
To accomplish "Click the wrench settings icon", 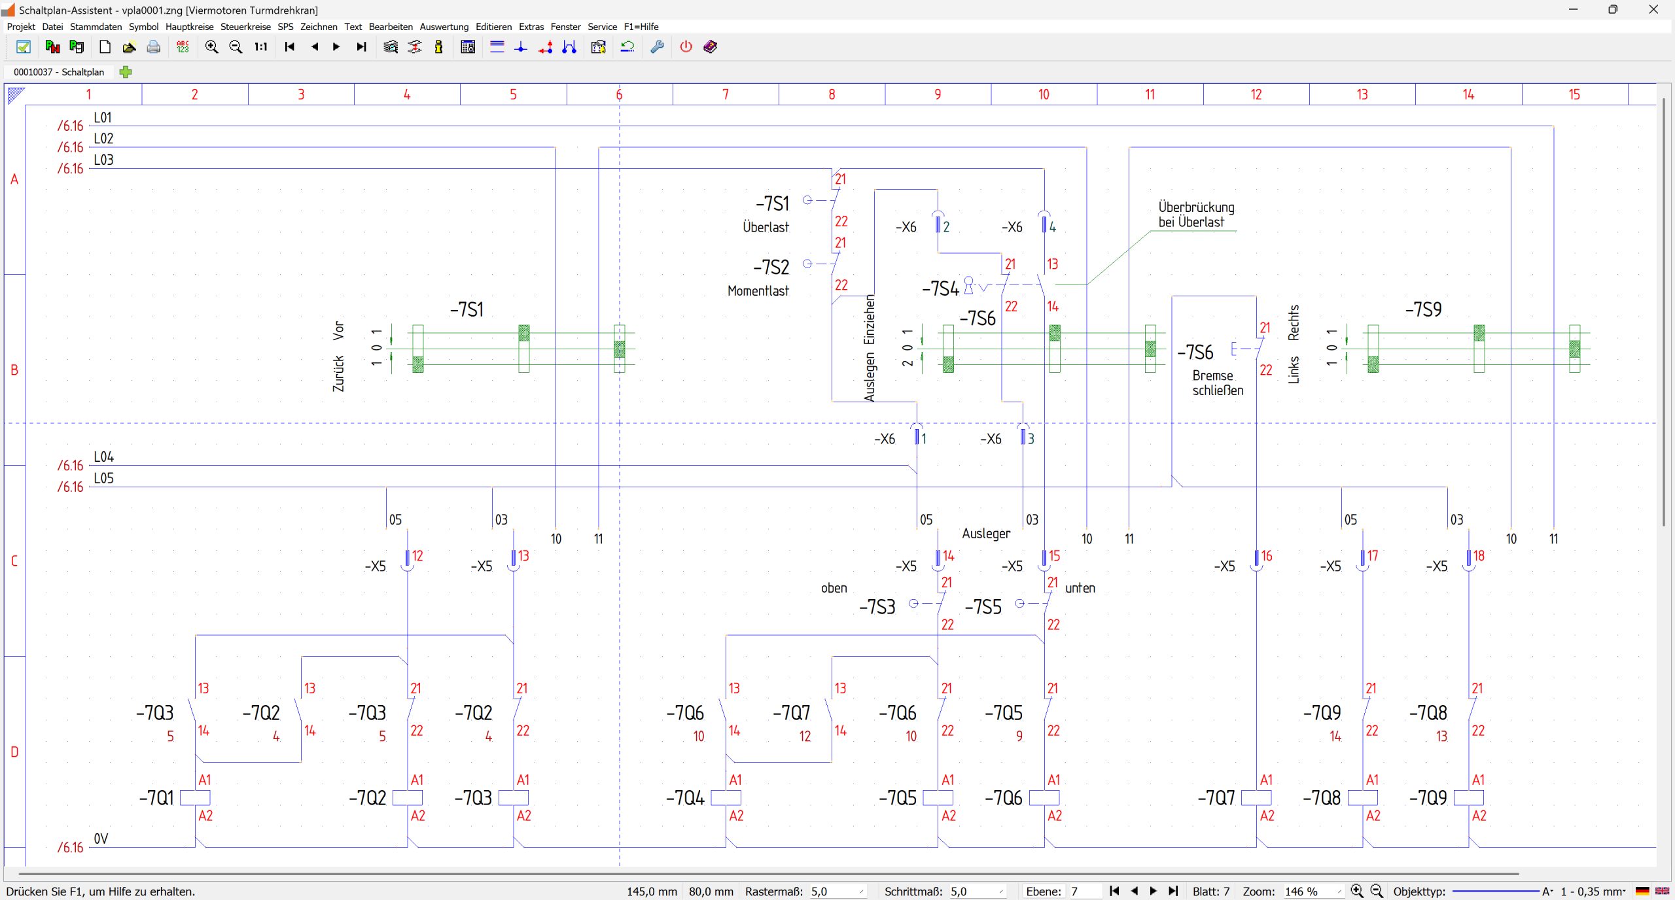I will (657, 47).
